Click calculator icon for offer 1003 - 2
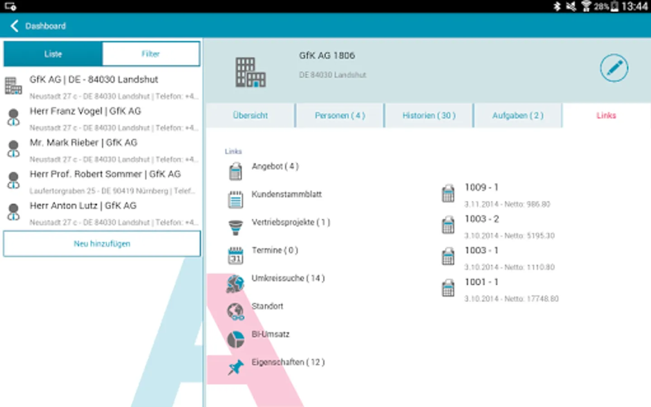Image resolution: width=651 pixels, height=407 pixels. point(448,225)
